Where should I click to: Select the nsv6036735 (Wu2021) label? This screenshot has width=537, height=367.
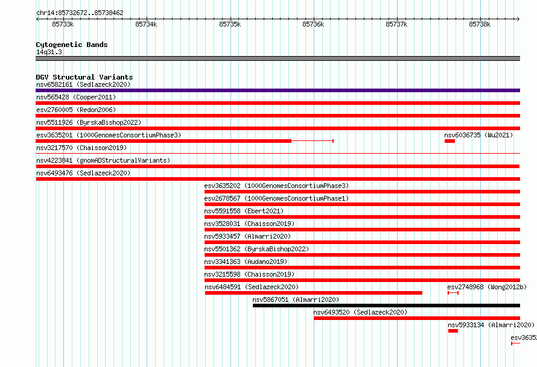point(478,135)
